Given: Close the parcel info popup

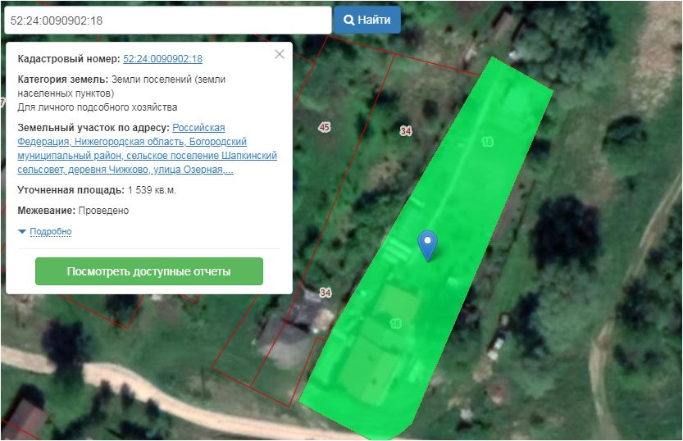Looking at the screenshot, I should pos(280,54).
